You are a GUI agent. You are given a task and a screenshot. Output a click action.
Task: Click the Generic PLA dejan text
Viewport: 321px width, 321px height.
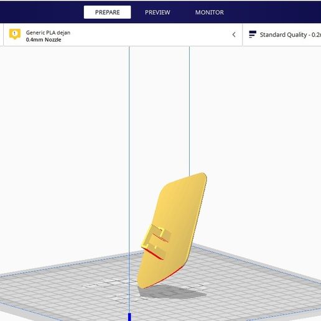point(48,32)
